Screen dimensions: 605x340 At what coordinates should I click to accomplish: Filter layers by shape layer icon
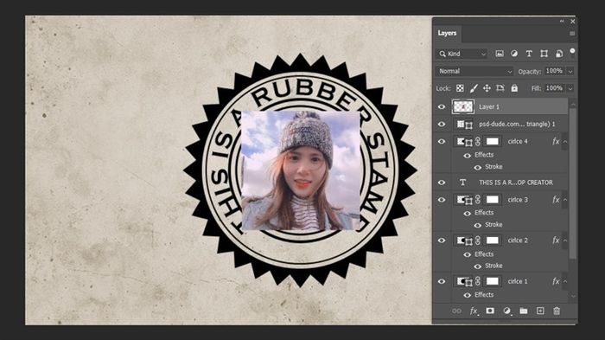pyautogui.click(x=544, y=54)
